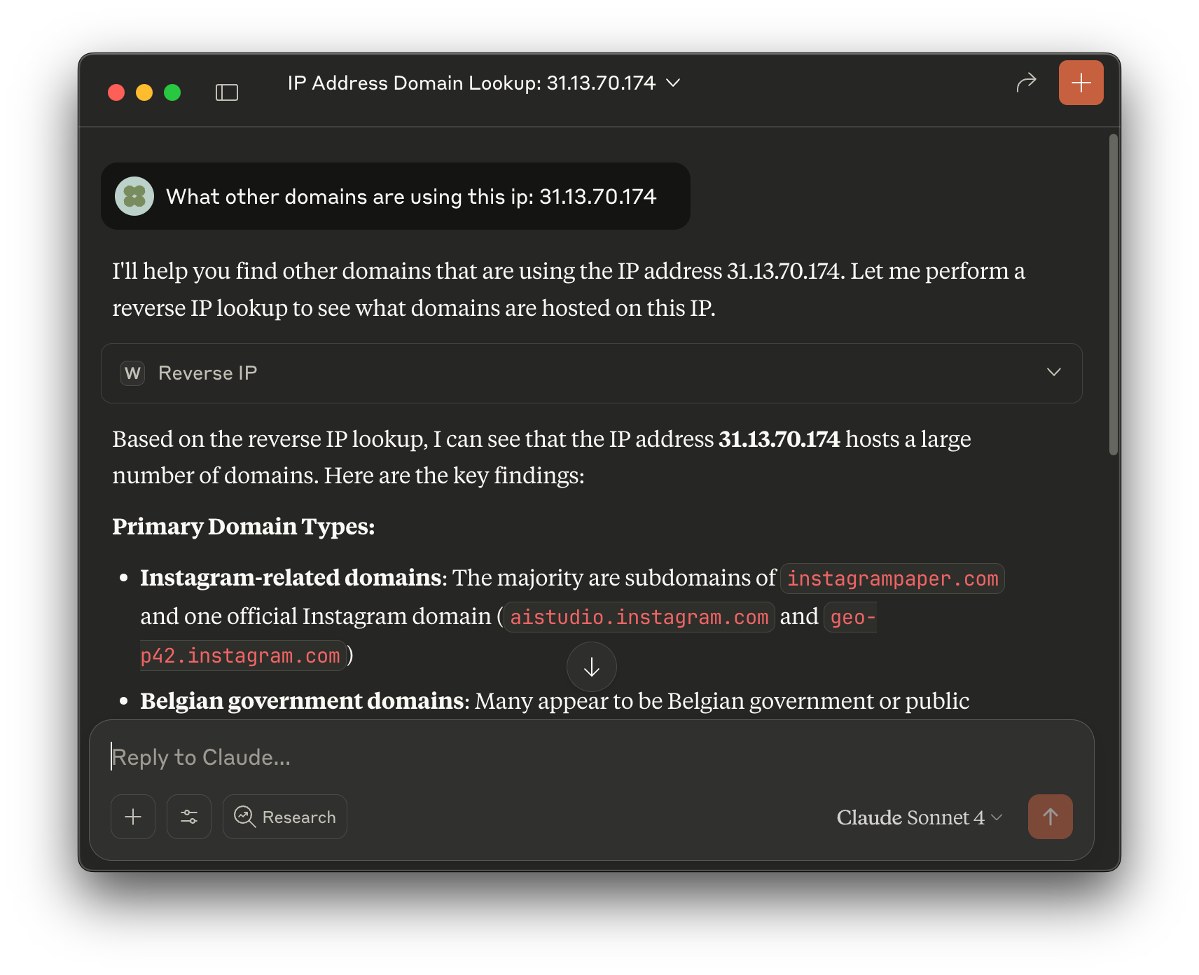The image size is (1199, 975).
Task: Expand the Reverse IP tool result
Action: click(x=1053, y=373)
